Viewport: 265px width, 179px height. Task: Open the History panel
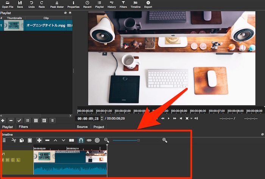click(x=112, y=5)
